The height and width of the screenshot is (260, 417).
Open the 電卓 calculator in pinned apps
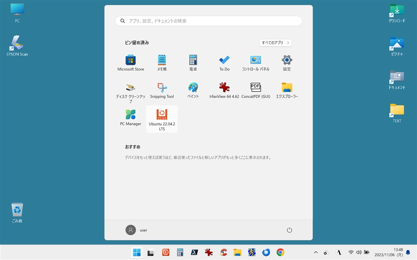point(193,63)
